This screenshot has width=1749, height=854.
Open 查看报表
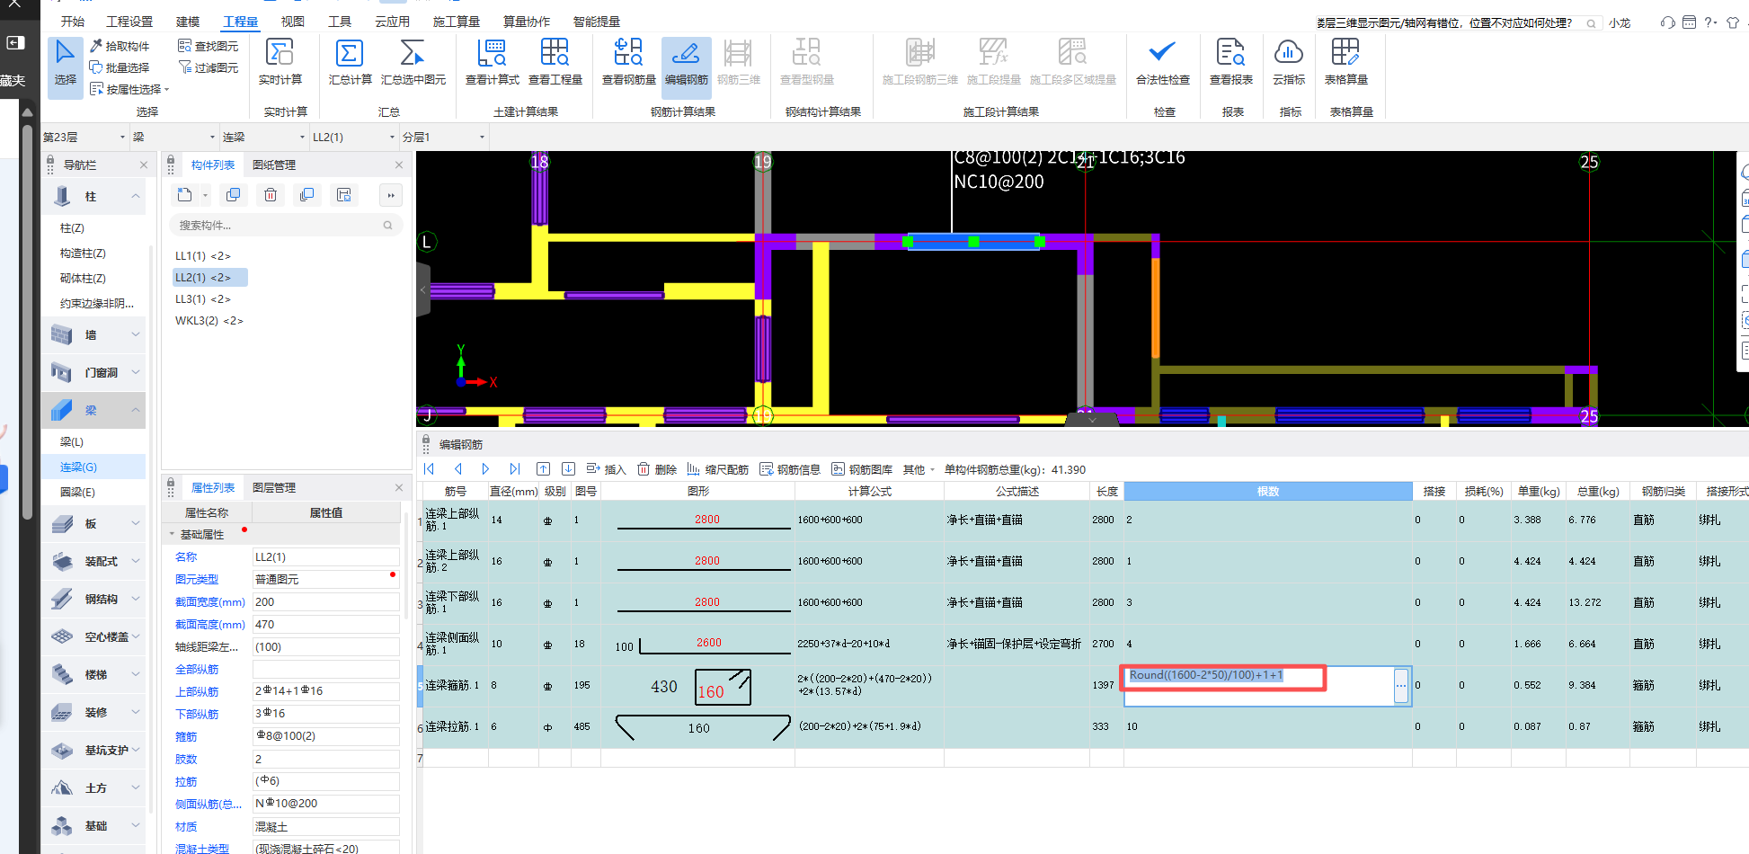1230,63
